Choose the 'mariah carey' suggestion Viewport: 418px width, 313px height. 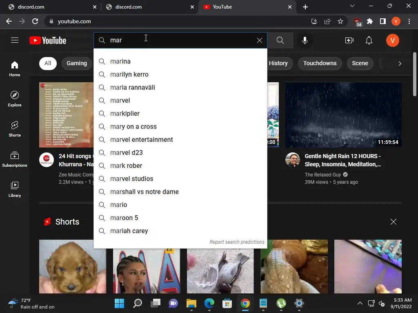click(180, 231)
